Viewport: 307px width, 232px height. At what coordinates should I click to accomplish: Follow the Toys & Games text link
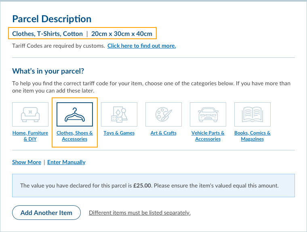tap(119, 133)
